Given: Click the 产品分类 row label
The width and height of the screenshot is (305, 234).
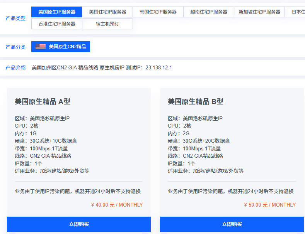Looking at the screenshot, I should [x=15, y=47].
